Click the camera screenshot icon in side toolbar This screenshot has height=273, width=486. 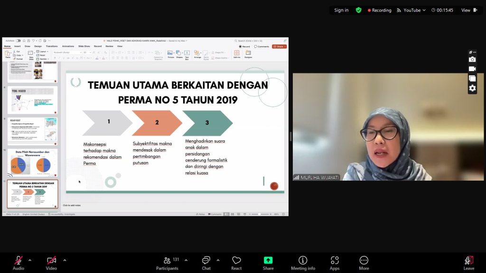point(472,59)
